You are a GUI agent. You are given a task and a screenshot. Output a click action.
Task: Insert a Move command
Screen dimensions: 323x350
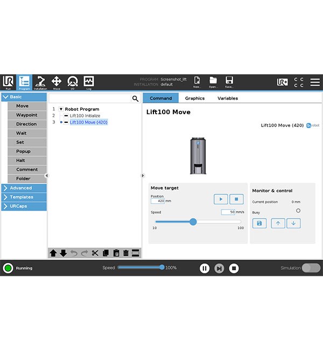coord(27,106)
